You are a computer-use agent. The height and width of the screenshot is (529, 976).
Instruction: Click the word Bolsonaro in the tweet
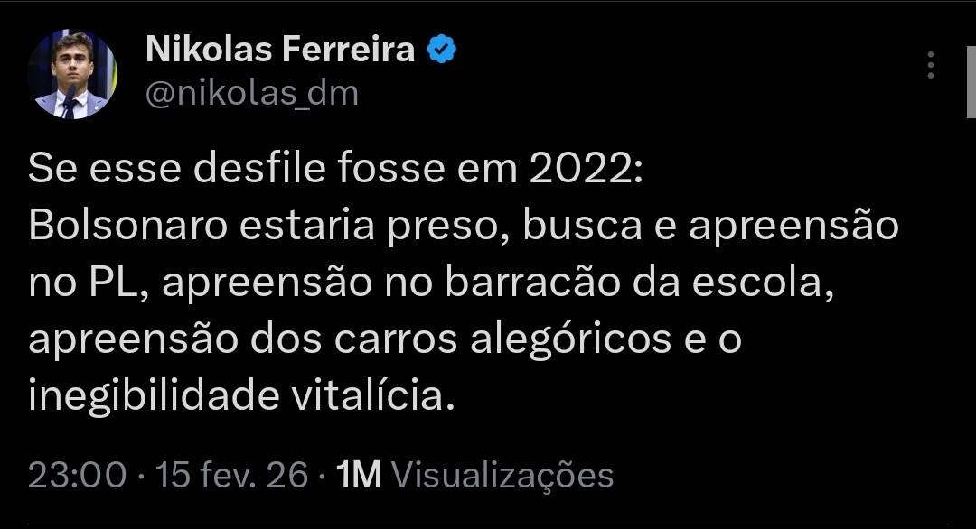119,226
